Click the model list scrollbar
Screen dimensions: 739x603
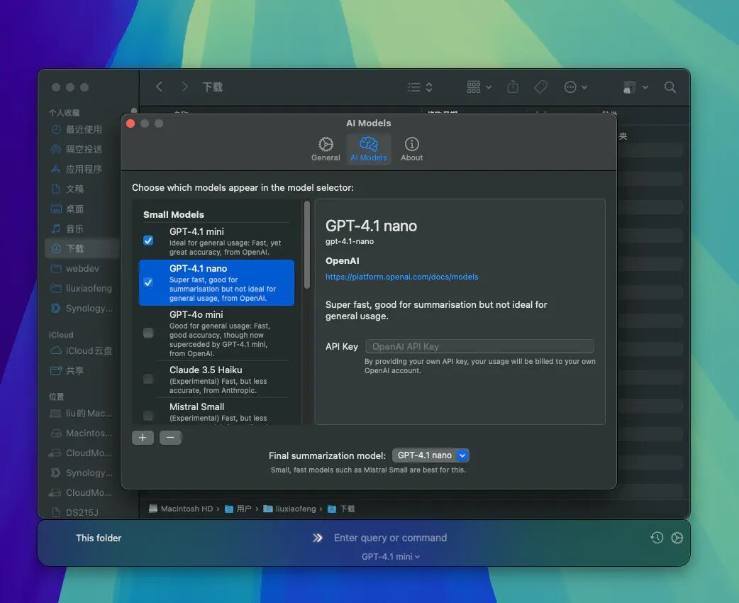tap(307, 245)
